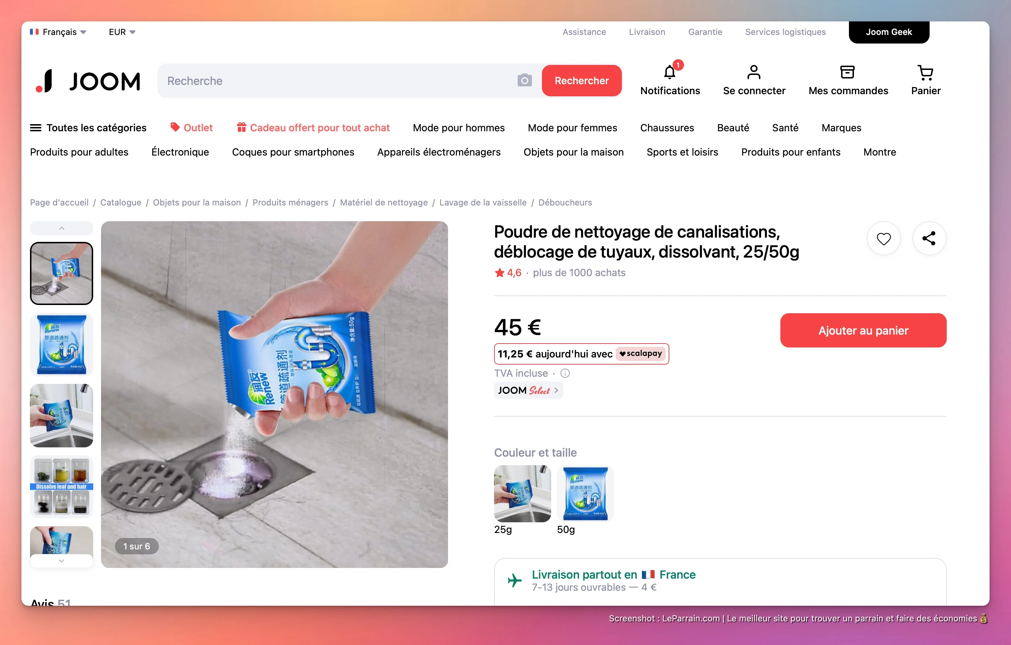Image resolution: width=1011 pixels, height=645 pixels.
Task: Expand Toutes les catégories menu
Action: tap(88, 128)
